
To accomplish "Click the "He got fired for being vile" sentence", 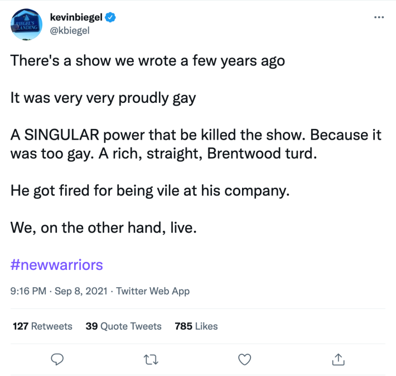I will pos(151,191).
